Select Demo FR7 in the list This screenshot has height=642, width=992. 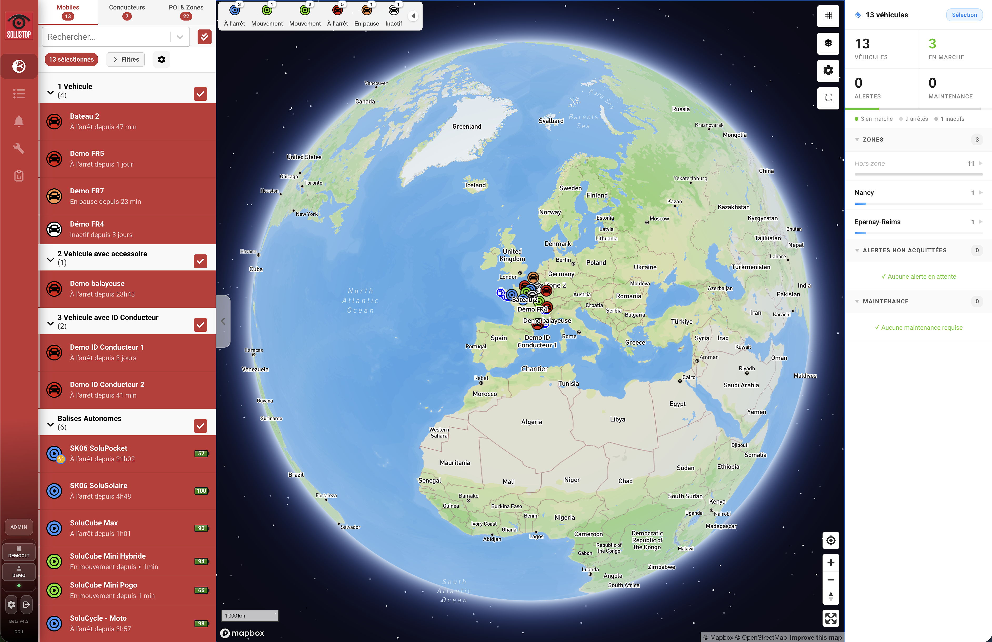point(128,196)
